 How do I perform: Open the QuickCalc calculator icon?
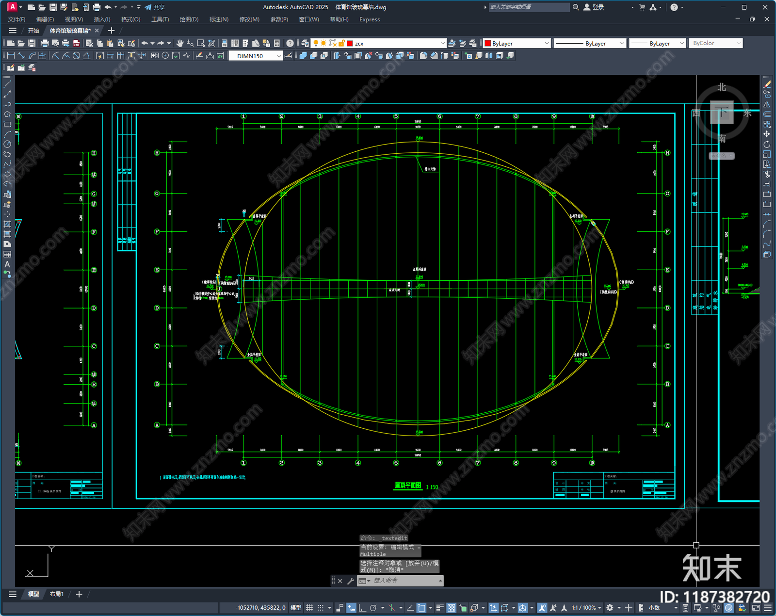tap(277, 43)
